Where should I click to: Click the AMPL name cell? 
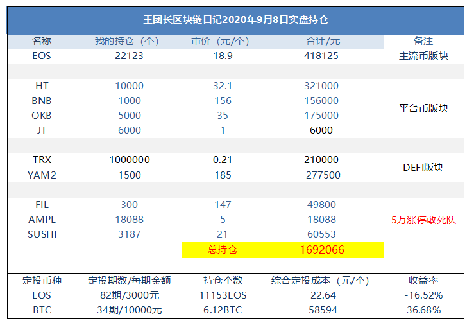pos(42,220)
